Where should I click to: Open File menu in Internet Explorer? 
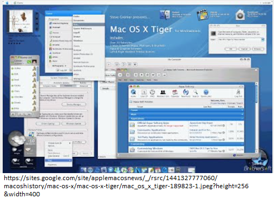[120, 80]
